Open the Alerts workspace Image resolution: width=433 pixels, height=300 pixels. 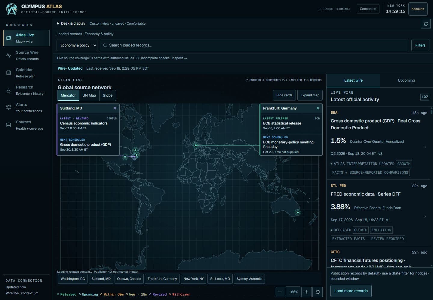click(26, 108)
